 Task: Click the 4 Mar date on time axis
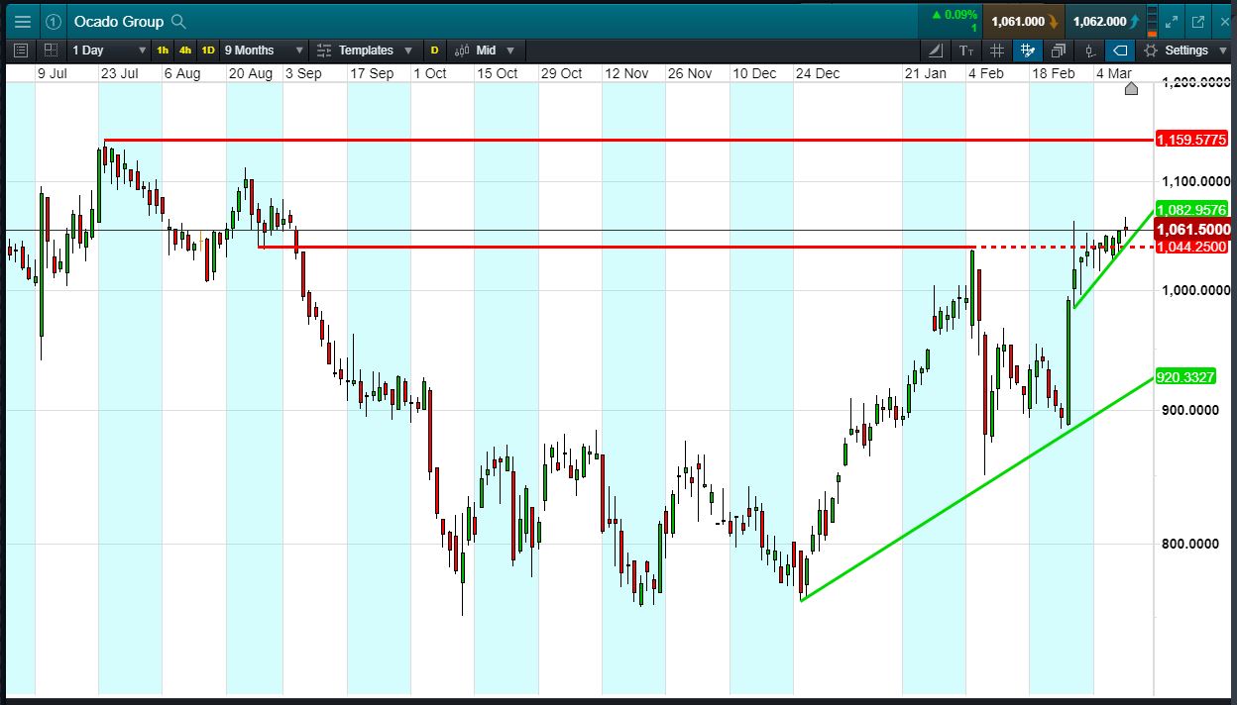(x=1113, y=73)
